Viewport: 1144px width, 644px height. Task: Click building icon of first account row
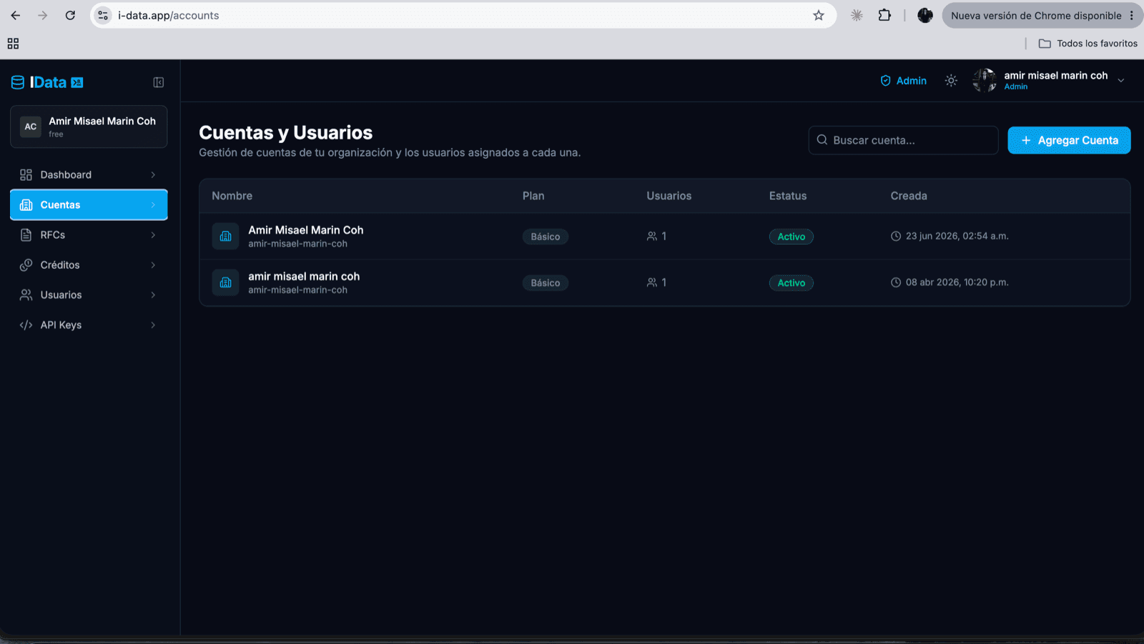coord(225,237)
